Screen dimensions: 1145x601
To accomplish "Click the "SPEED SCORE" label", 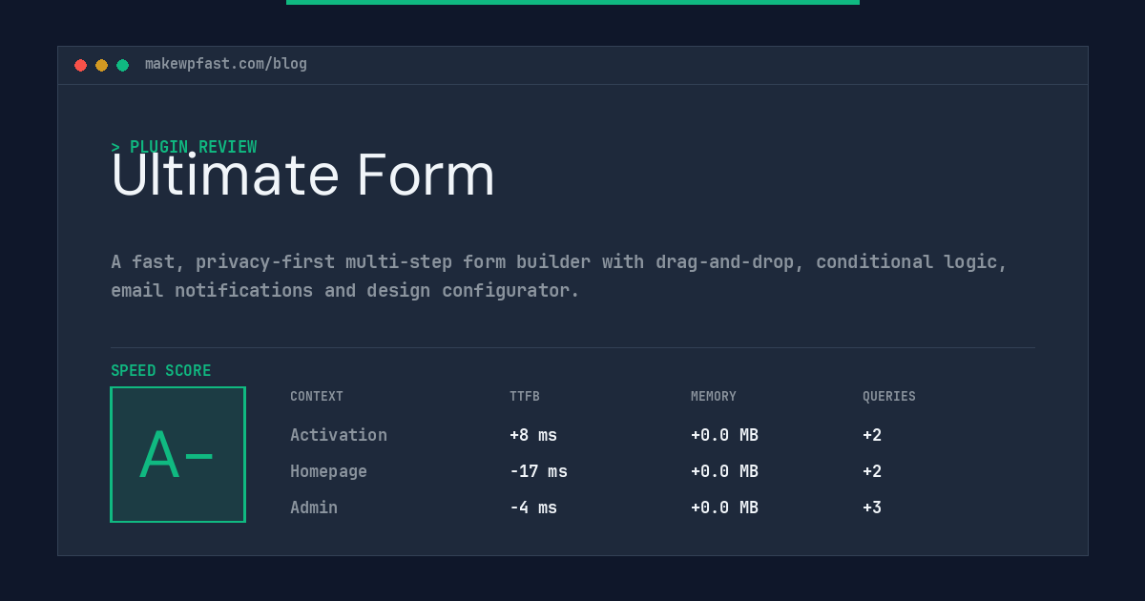I will 161,371.
